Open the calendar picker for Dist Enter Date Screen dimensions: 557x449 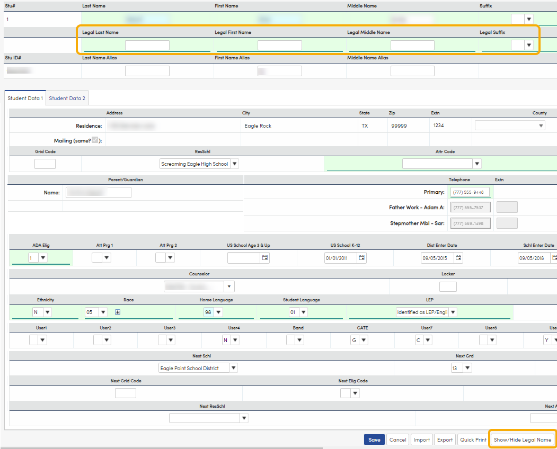(458, 257)
